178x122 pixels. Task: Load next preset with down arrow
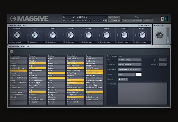coord(110,21)
